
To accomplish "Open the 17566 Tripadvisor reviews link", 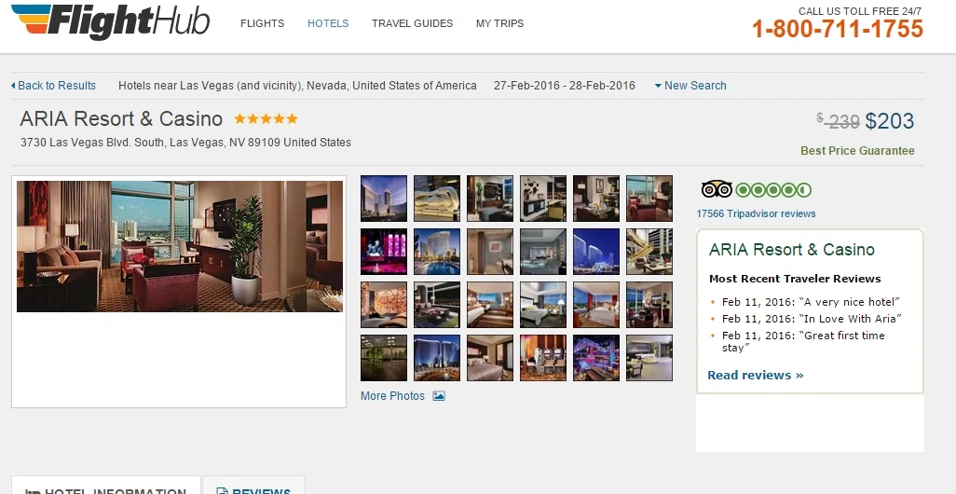I will [756, 213].
